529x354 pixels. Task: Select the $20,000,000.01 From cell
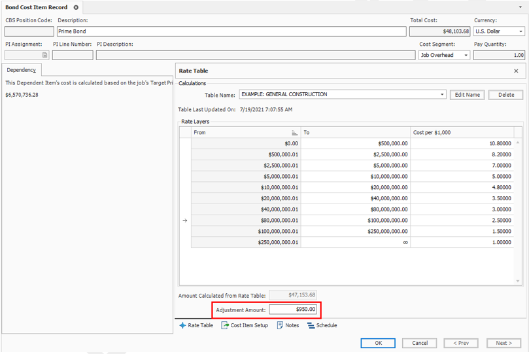pos(246,198)
